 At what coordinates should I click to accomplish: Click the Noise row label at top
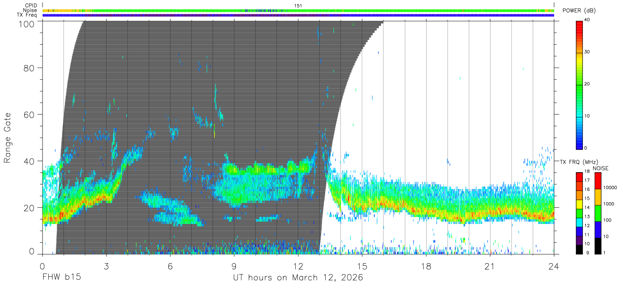coord(30,10)
